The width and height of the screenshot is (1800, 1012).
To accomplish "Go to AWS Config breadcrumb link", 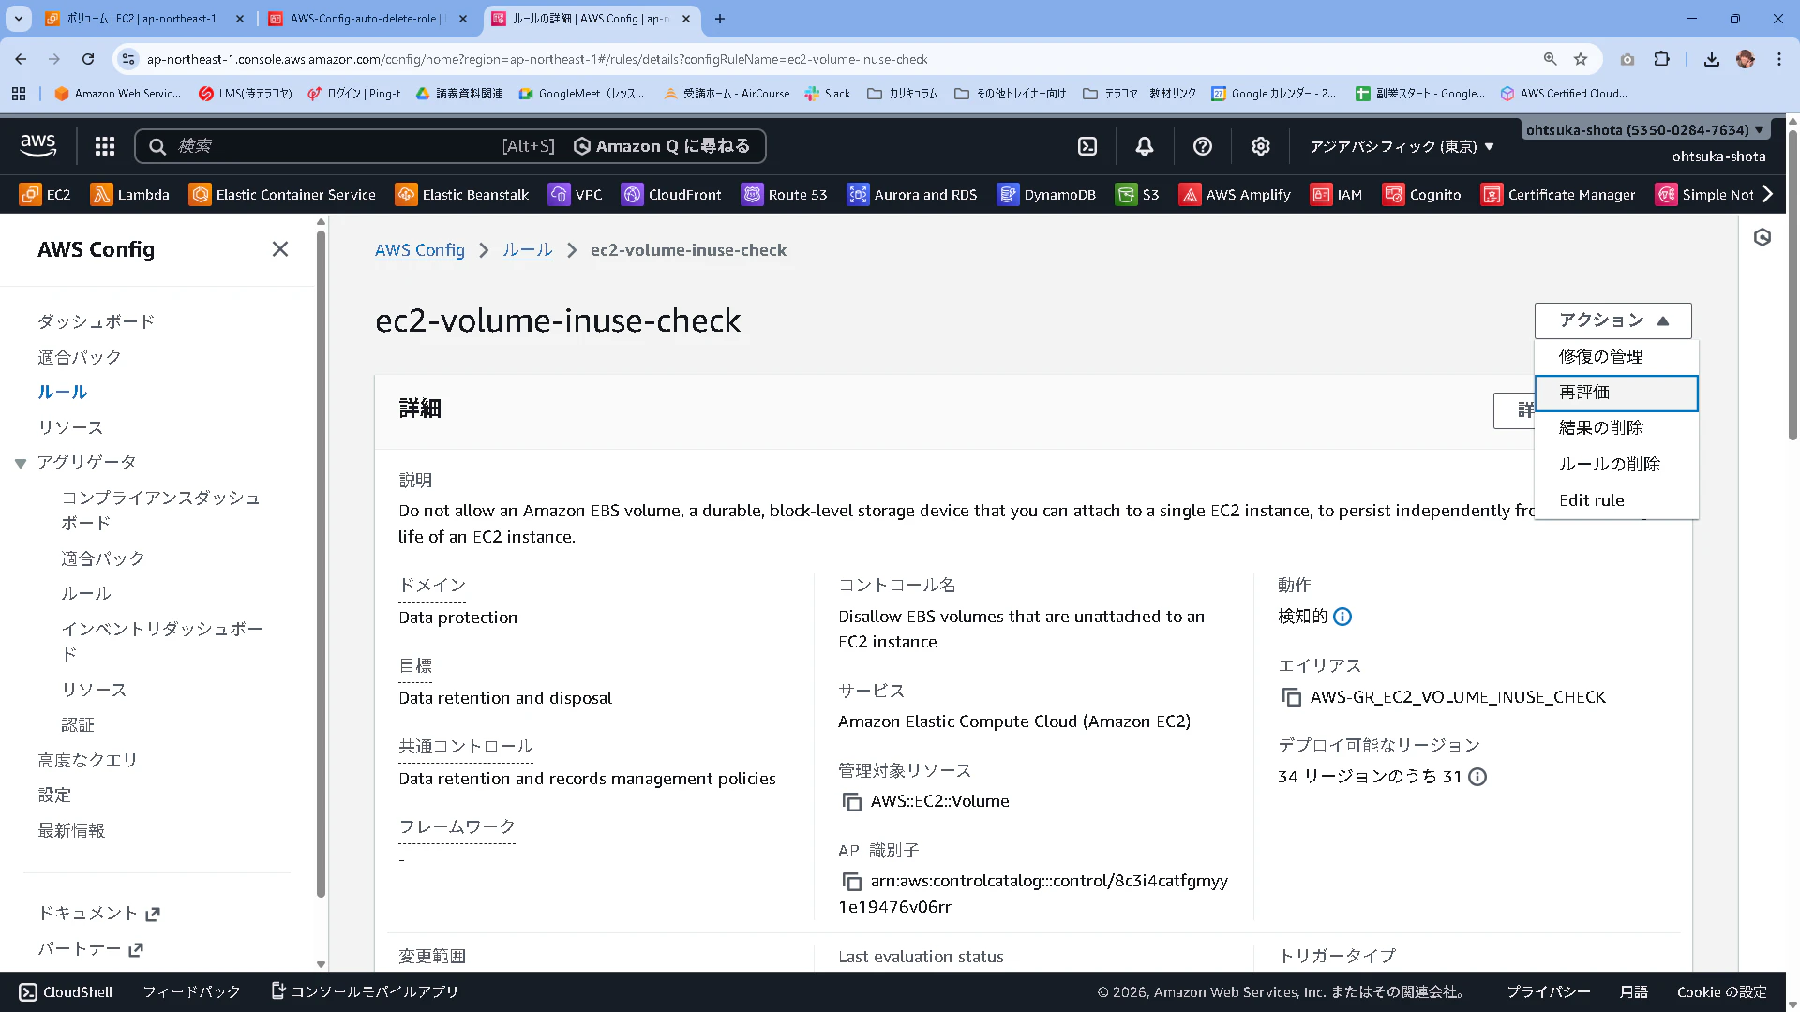I will pyautogui.click(x=420, y=250).
